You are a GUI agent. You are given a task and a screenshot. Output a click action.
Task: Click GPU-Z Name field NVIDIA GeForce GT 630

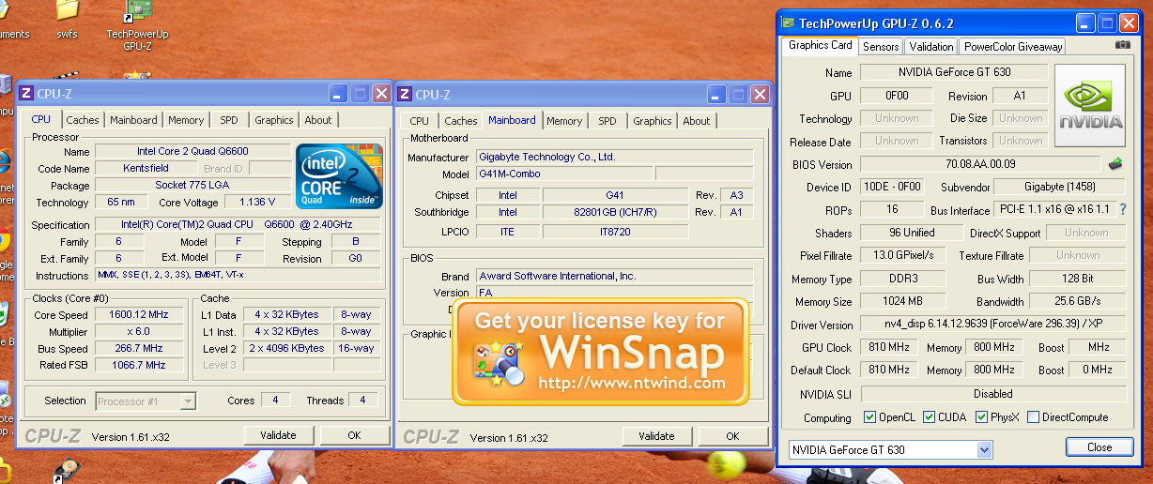click(954, 72)
